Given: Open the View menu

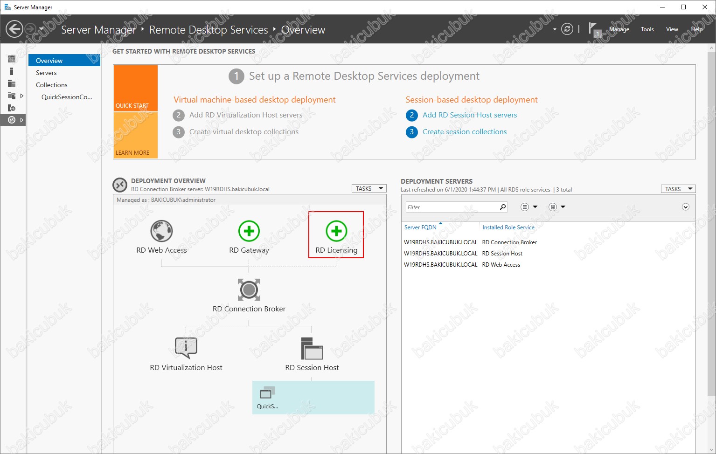Looking at the screenshot, I should coord(672,29).
